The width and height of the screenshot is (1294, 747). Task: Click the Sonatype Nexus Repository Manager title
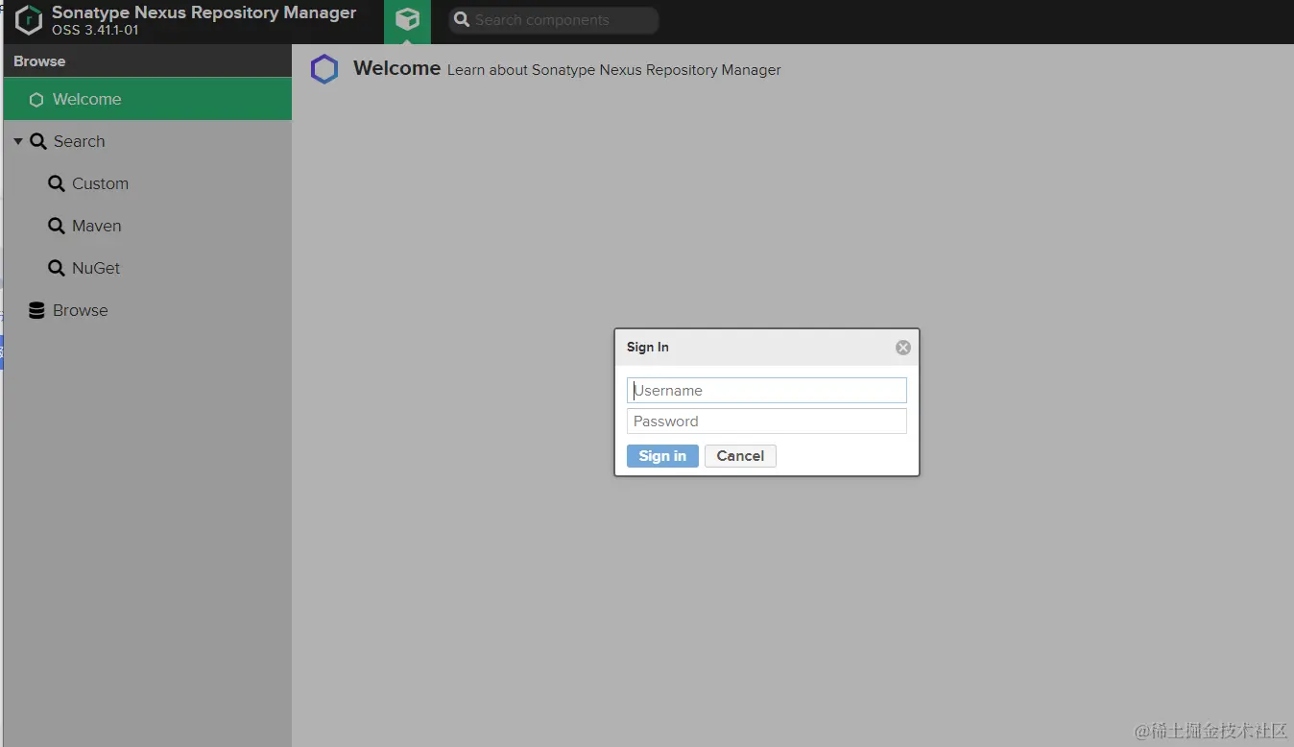coord(204,12)
